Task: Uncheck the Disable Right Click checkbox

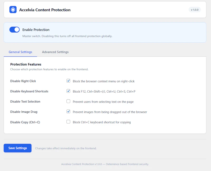Action: (x=68, y=81)
